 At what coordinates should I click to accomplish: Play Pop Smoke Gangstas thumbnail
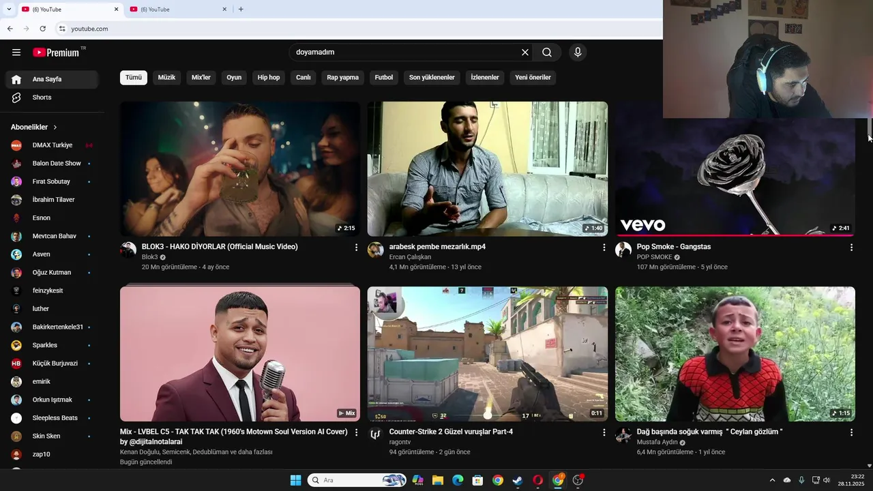click(x=735, y=177)
